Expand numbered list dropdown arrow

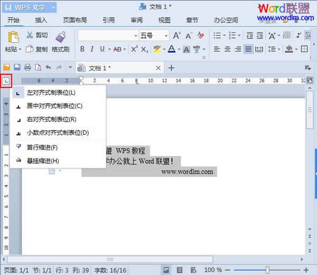pyautogui.click(x=239, y=35)
